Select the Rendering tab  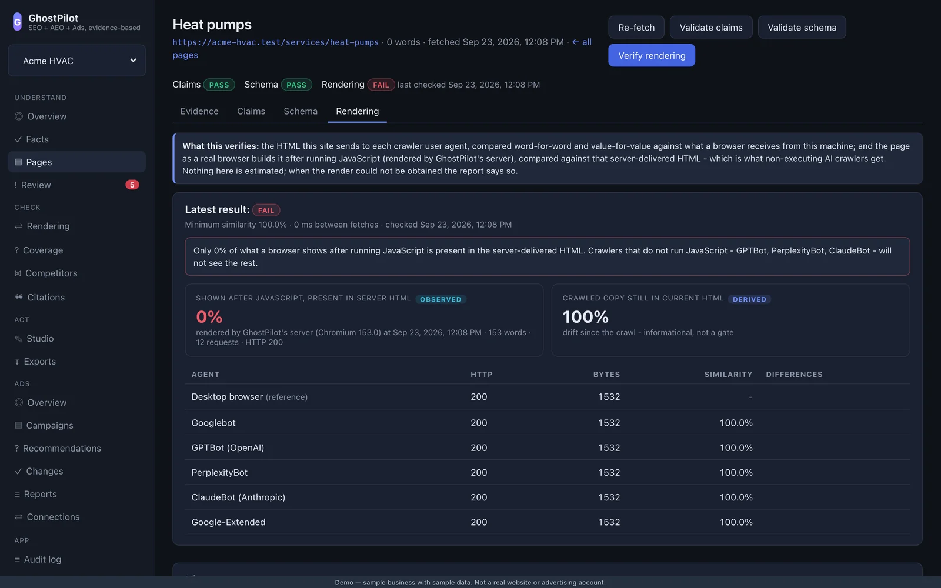[x=358, y=111]
